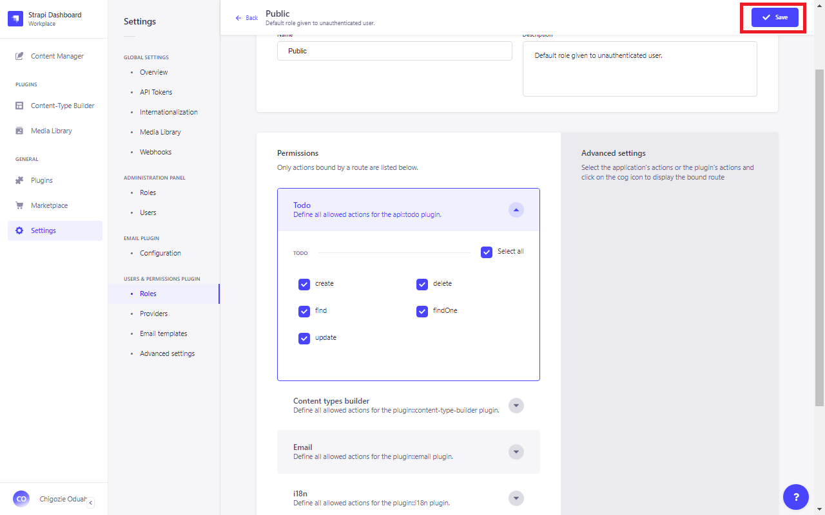Collapse the Todo permissions section
This screenshot has width=825, height=515.
coord(516,210)
